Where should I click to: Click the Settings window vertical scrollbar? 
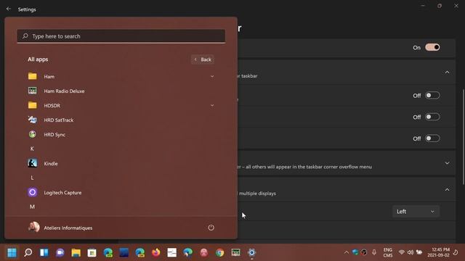[464, 137]
